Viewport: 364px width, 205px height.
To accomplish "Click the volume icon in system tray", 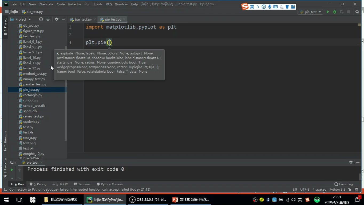I will 294,200.
